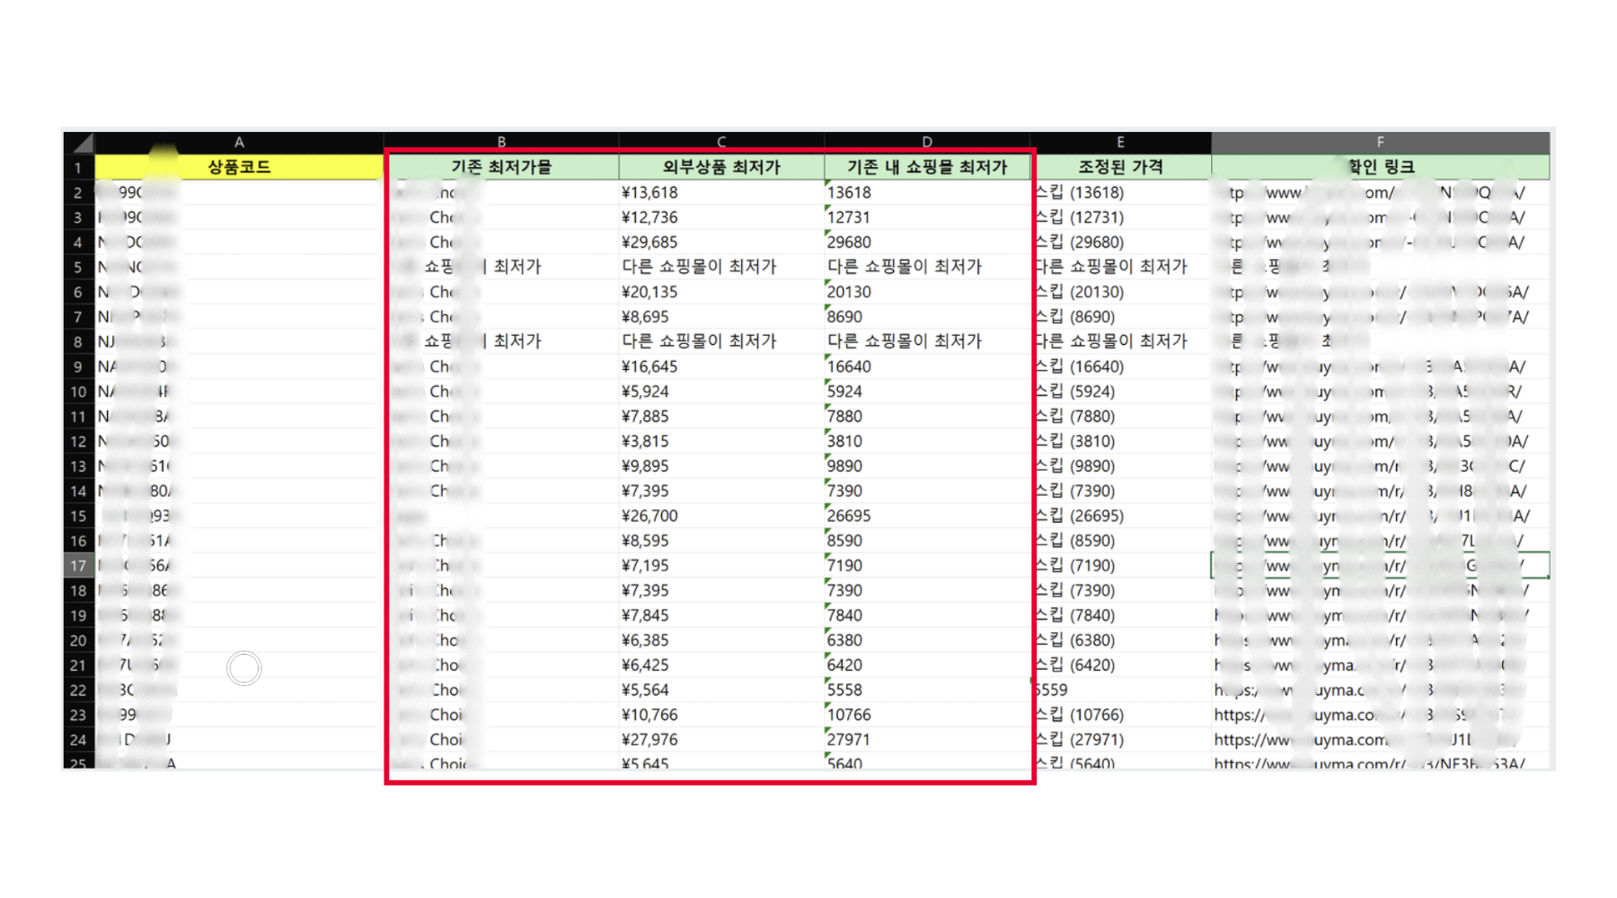
Task: Click the 확인 링크 header cell
Action: [1380, 167]
